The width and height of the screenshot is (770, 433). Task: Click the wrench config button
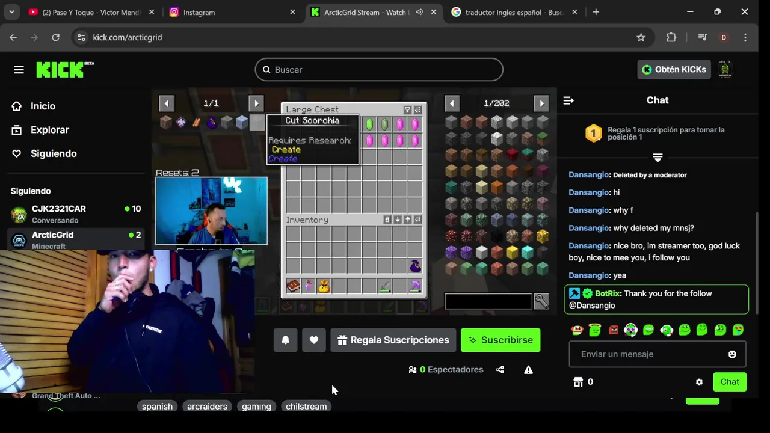(x=541, y=301)
